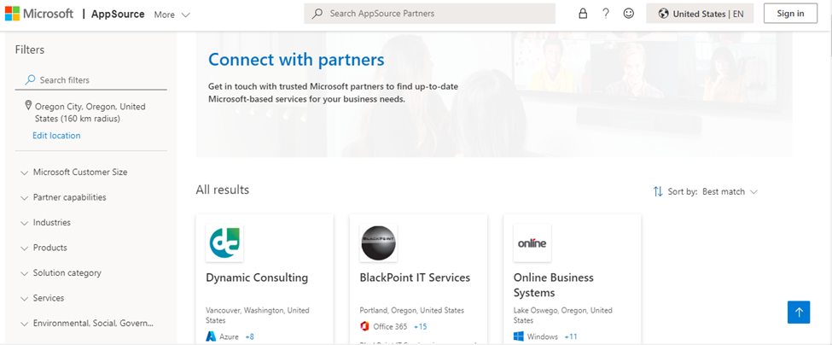Image resolution: width=832 pixels, height=345 pixels.
Task: Open United States | EN region selector
Action: pyautogui.click(x=700, y=14)
